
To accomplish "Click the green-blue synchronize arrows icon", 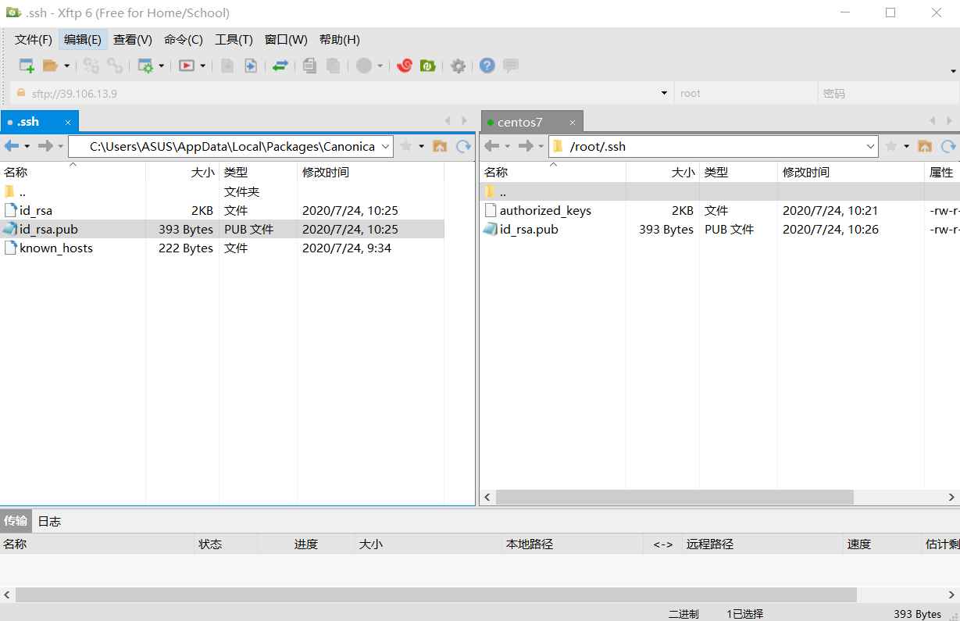I will click(x=280, y=66).
